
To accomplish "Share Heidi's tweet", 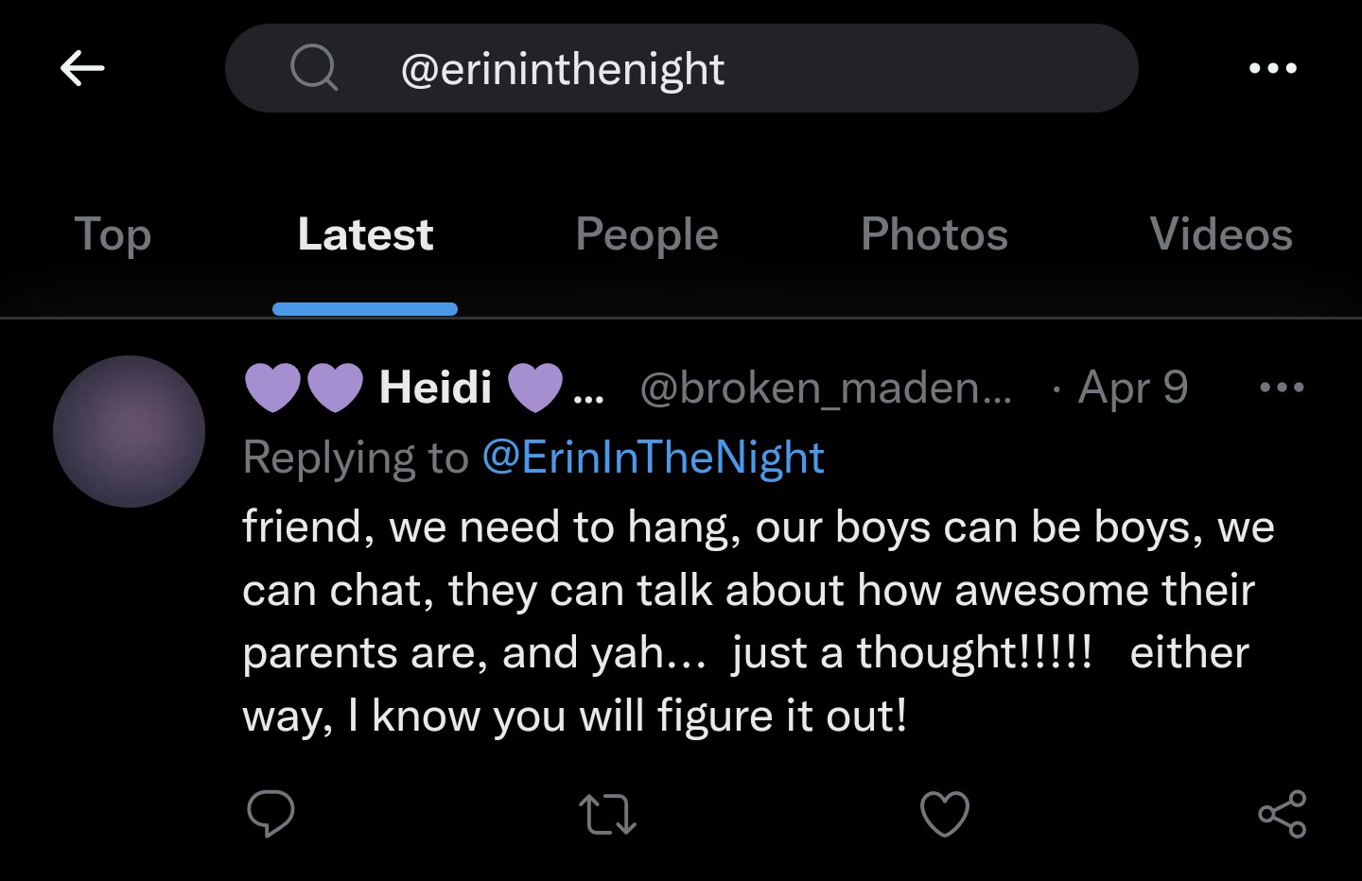I will (1282, 814).
